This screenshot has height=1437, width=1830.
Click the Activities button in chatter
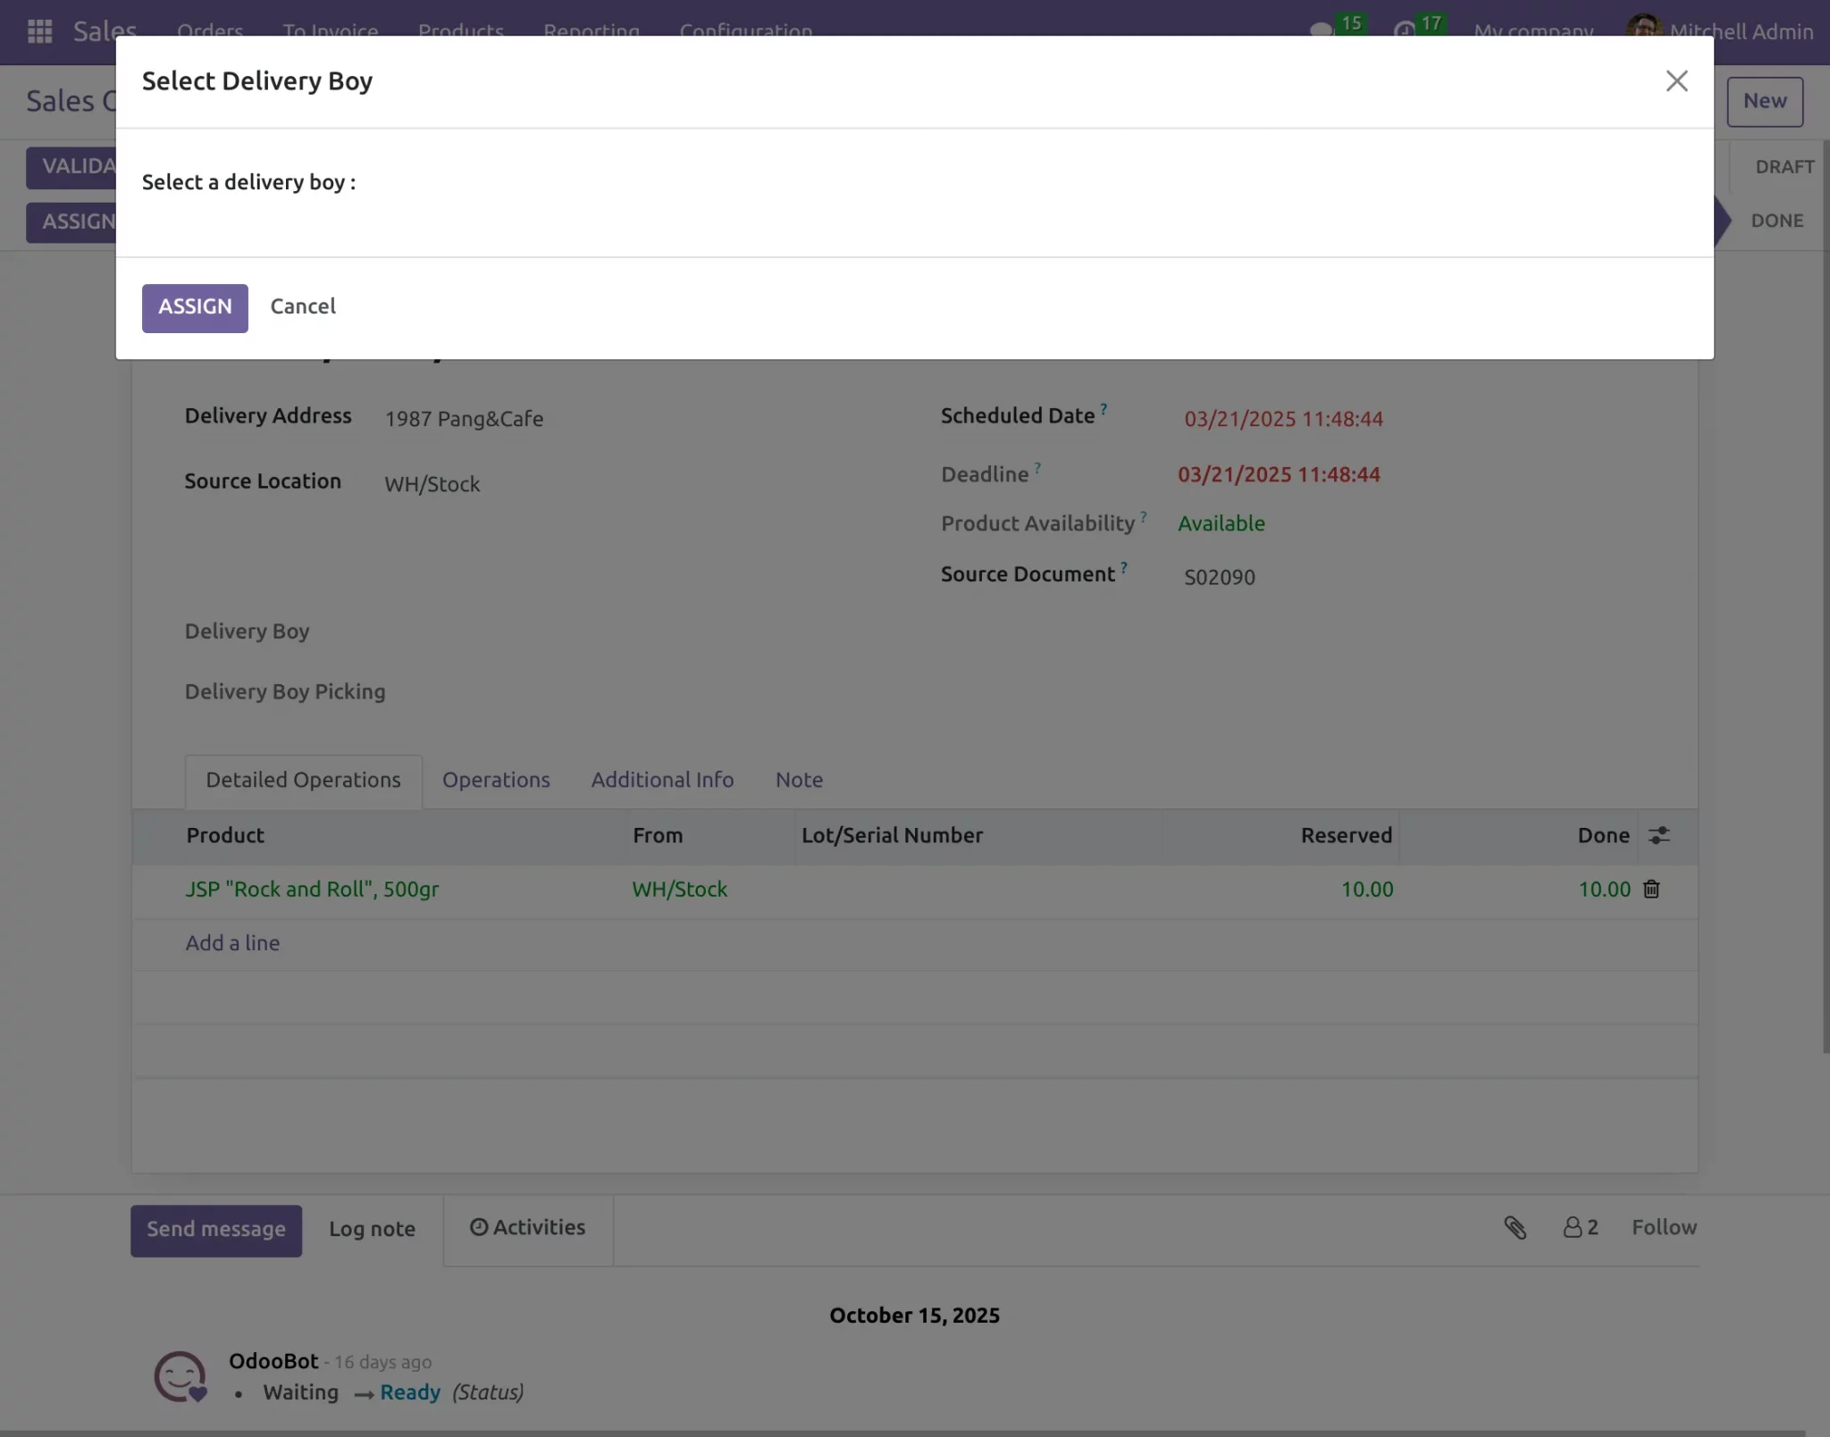[527, 1228]
